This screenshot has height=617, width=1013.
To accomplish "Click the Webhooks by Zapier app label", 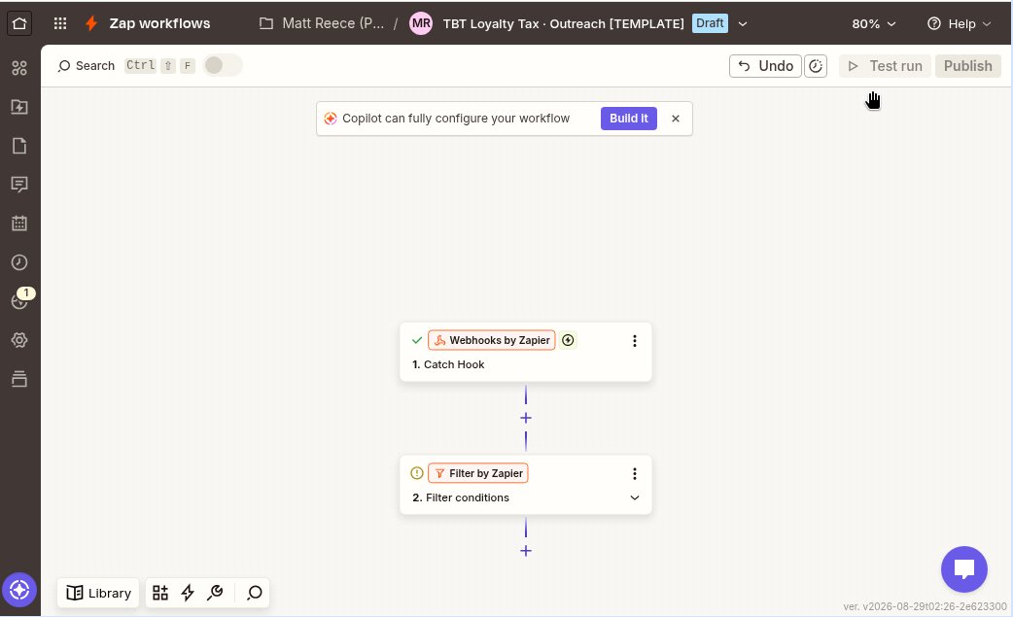I will pyautogui.click(x=492, y=340).
